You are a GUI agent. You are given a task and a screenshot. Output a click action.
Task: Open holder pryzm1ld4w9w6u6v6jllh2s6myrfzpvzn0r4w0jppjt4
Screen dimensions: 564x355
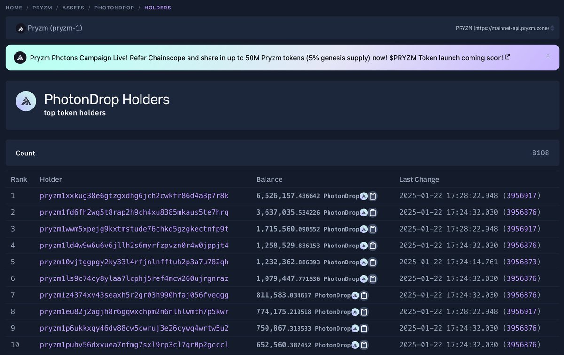tap(134, 246)
